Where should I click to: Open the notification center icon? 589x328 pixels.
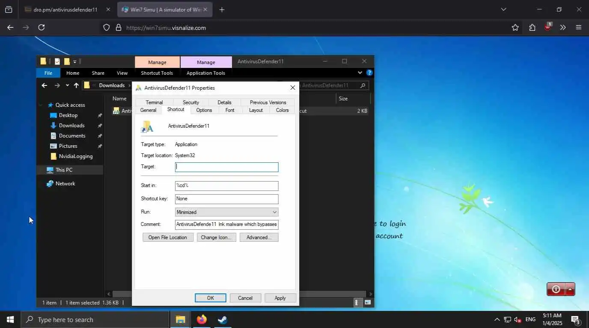(575, 319)
